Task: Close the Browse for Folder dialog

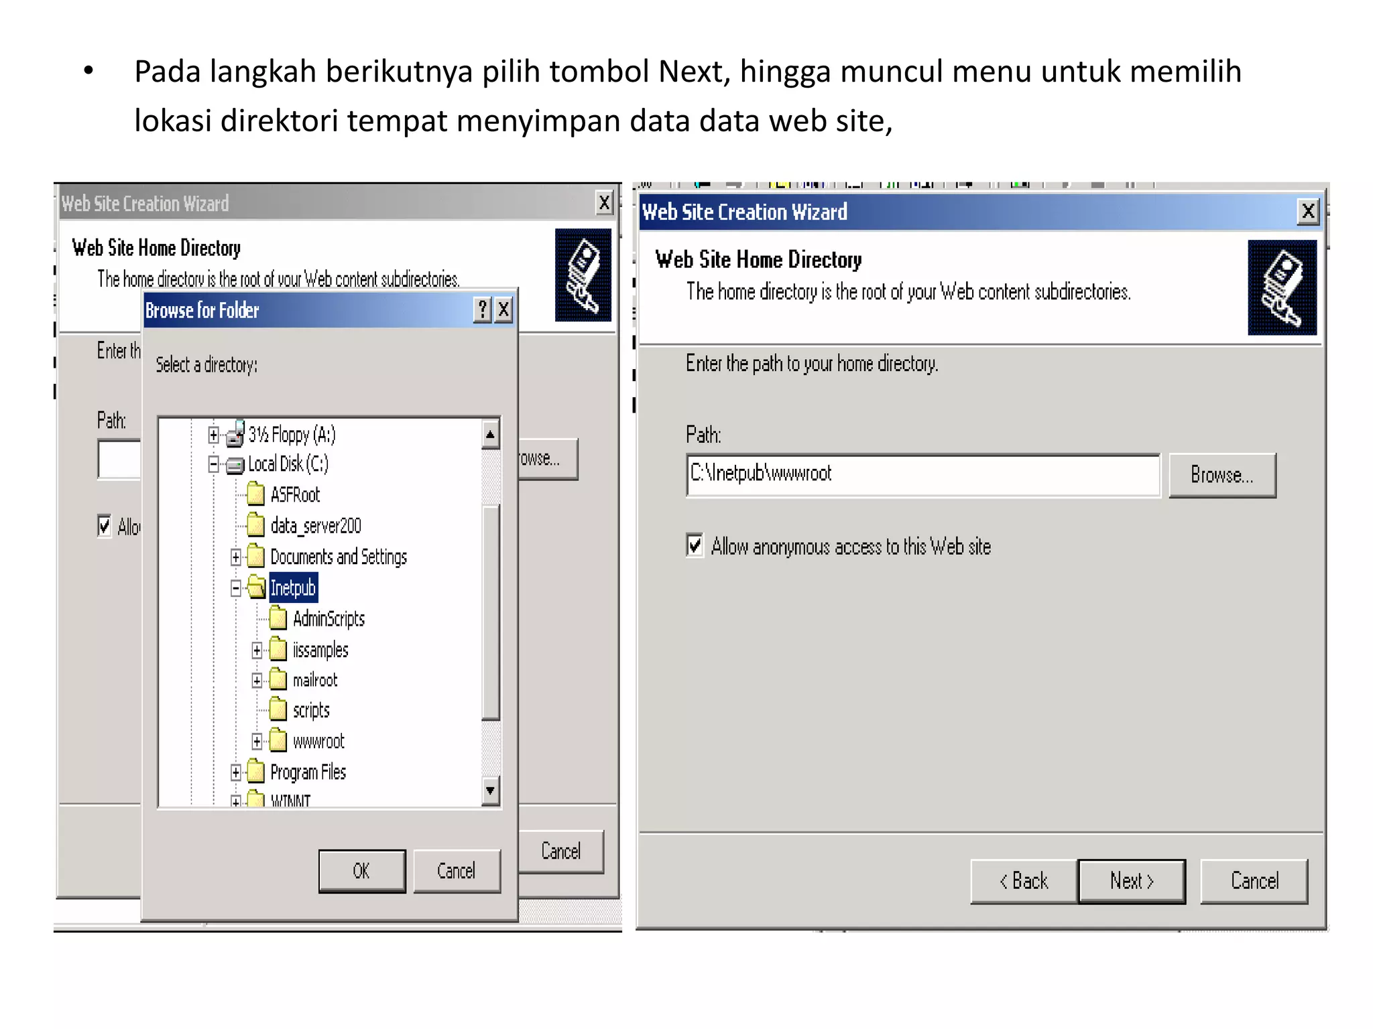Action: [503, 310]
